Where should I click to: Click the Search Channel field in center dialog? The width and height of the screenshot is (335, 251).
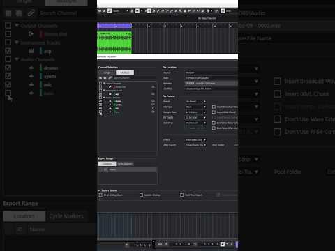pyautogui.click(x=135, y=78)
